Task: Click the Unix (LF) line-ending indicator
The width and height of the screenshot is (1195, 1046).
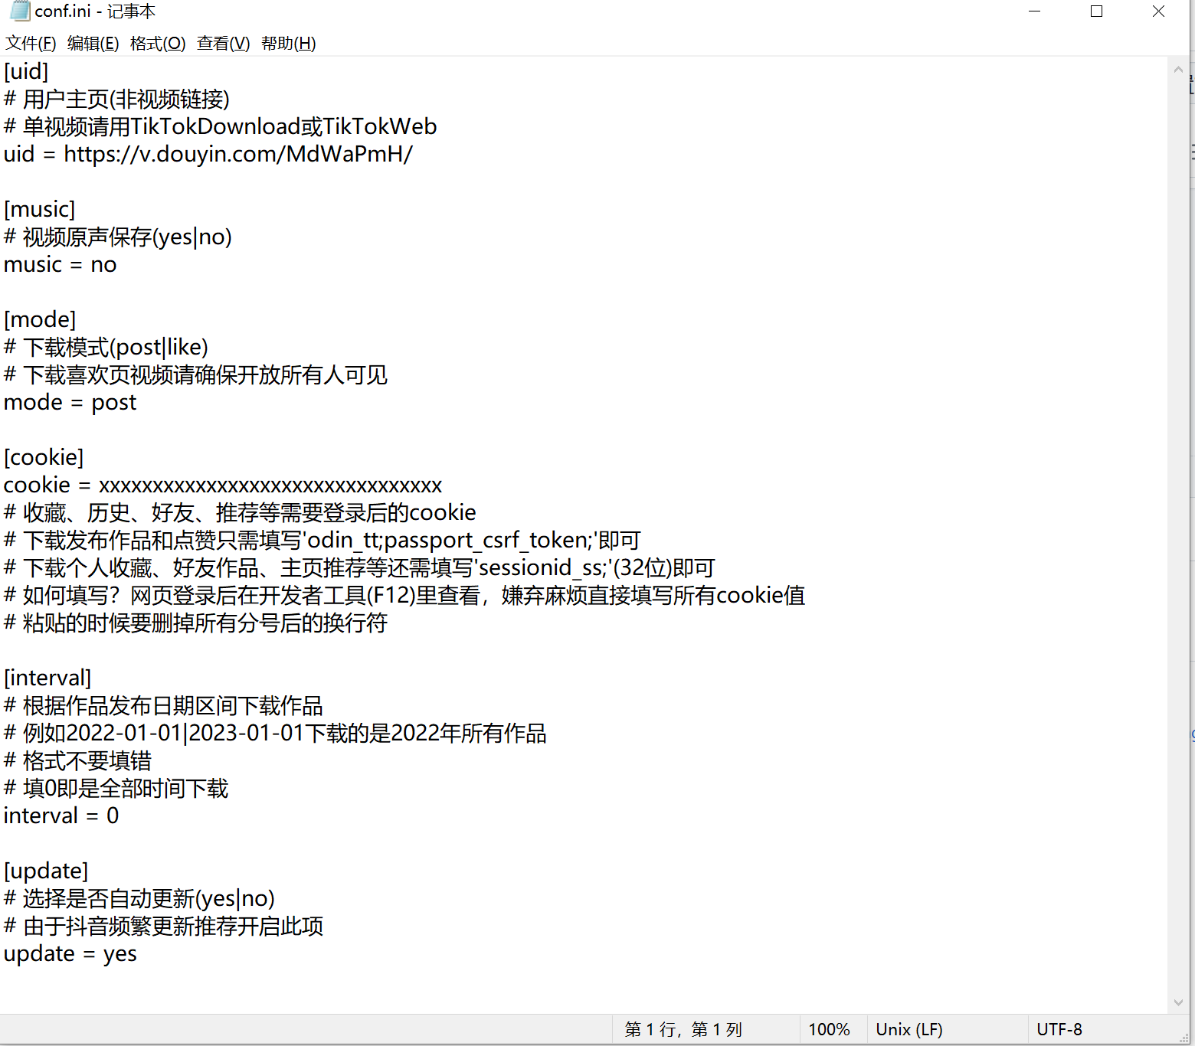Action: 909,1029
